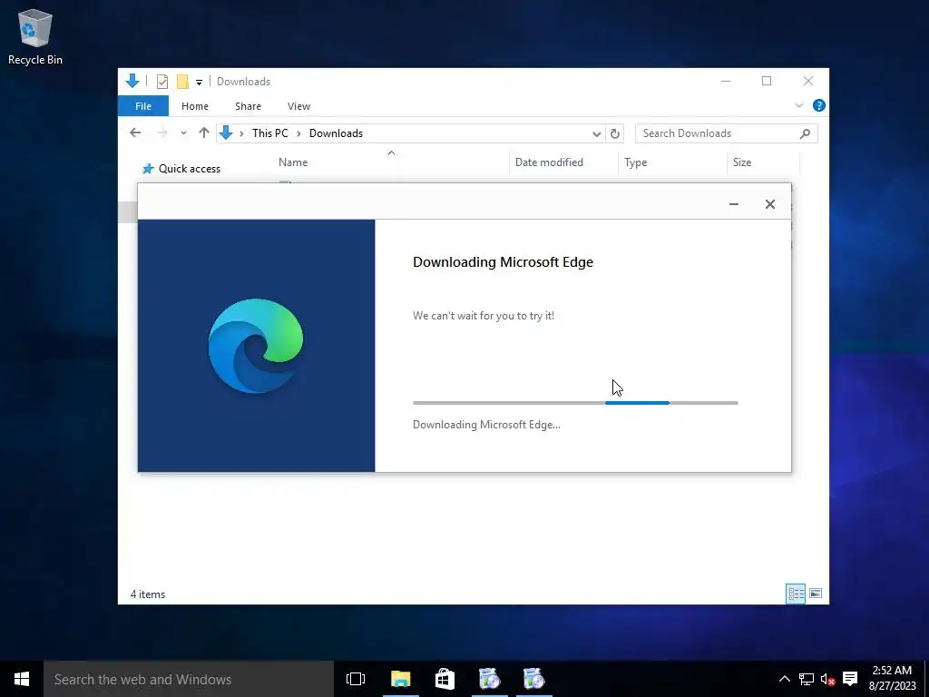Click This PC in the address bar

[270, 133]
